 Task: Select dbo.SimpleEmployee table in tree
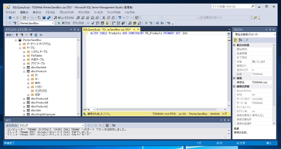pyautogui.click(x=43, y=114)
